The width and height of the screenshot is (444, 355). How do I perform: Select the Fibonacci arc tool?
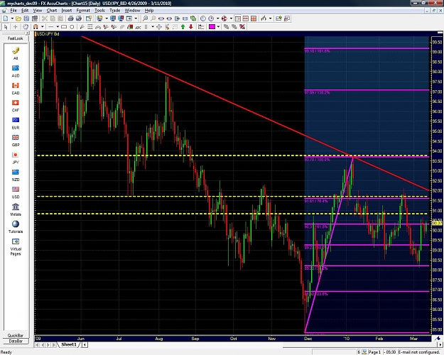coord(98,27)
